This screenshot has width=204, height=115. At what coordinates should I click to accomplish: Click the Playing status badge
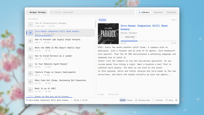[102, 20]
